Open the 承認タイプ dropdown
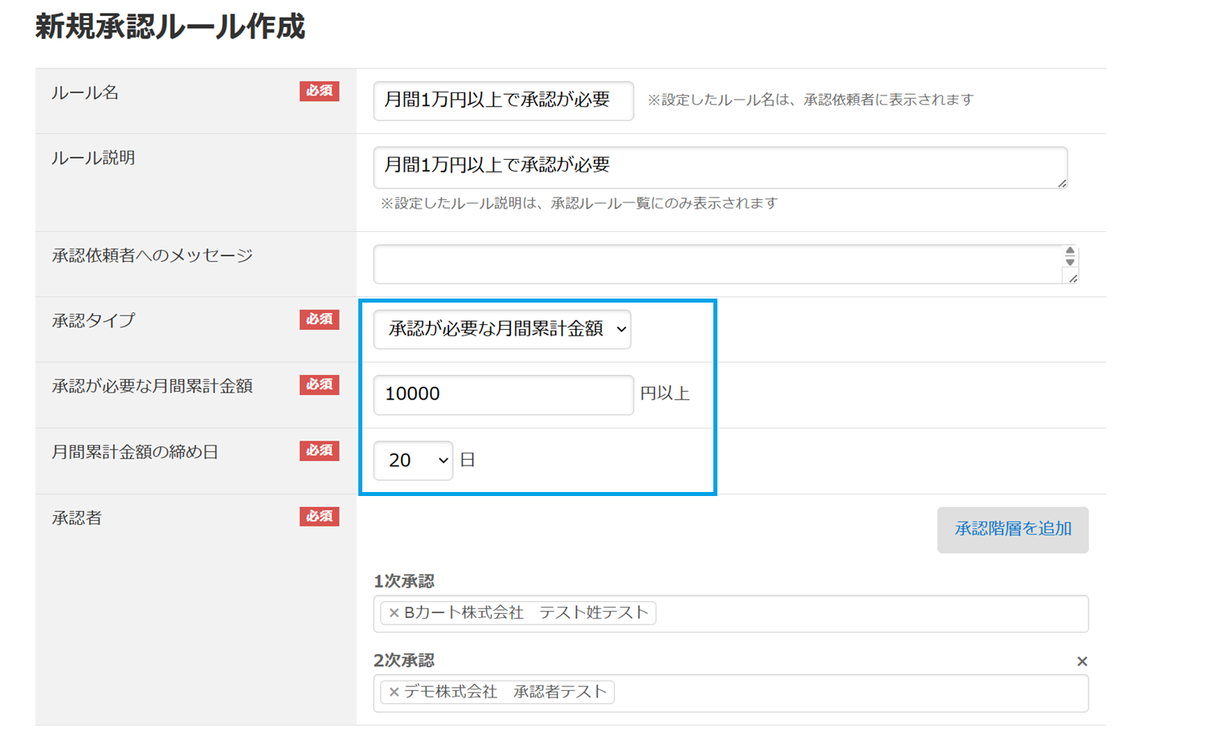Screen dimensions: 1205x736 pos(502,329)
